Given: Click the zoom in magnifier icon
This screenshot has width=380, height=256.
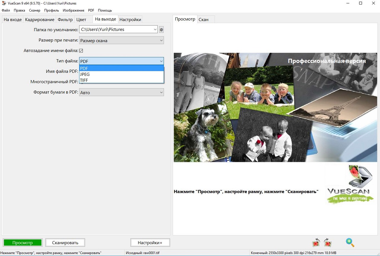Looking at the screenshot, I should click(x=350, y=242).
